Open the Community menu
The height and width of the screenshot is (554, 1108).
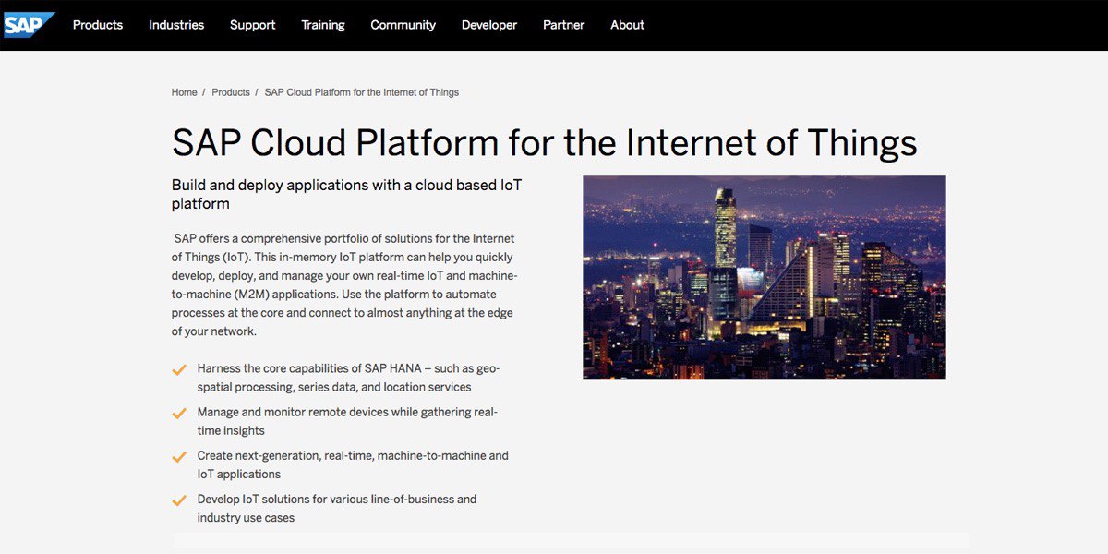tap(403, 25)
